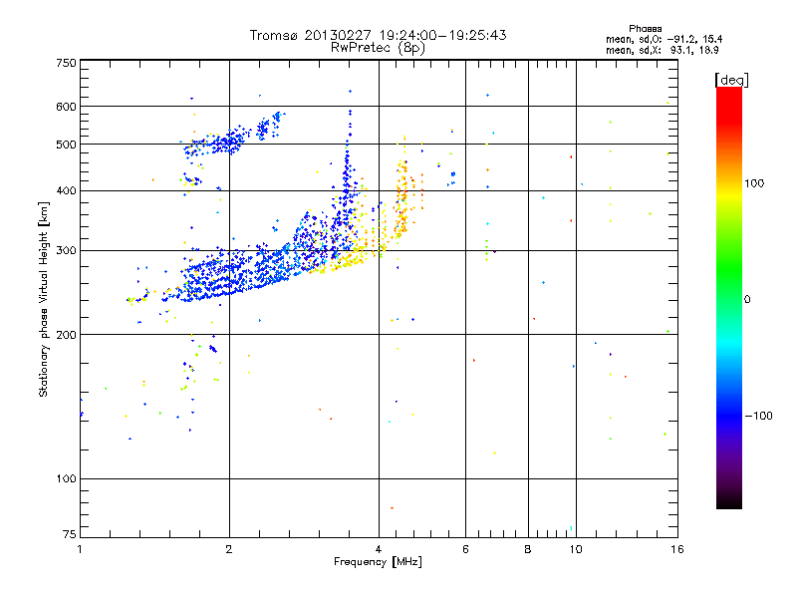Image resolution: width=797 pixels, height=598 pixels.
Task: Click the colorbar '-100' tick label
Action: pos(758,416)
